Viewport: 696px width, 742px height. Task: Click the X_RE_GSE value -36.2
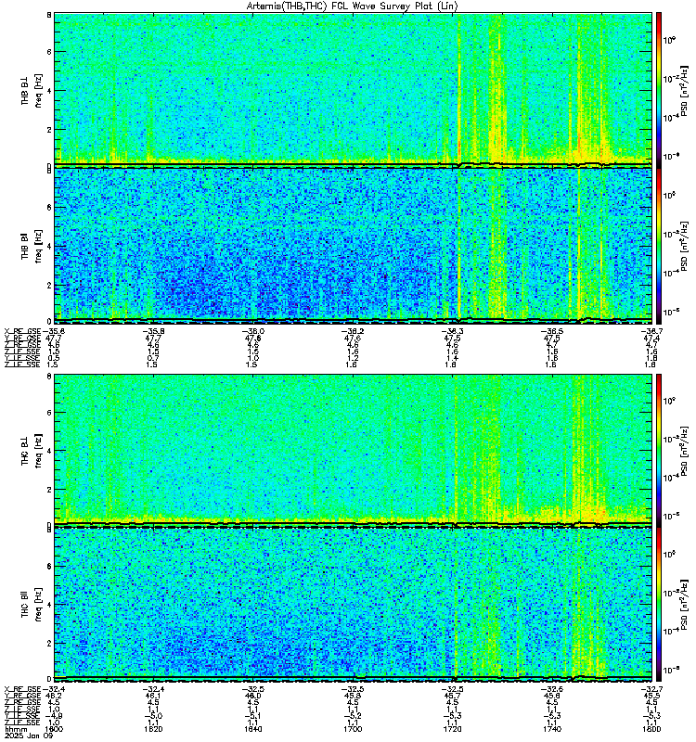[x=353, y=332]
